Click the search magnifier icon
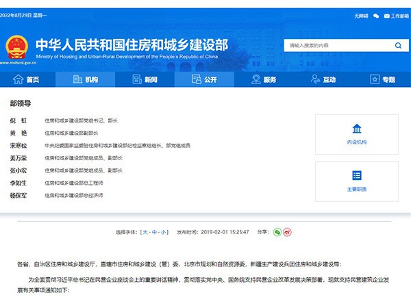 (398, 46)
